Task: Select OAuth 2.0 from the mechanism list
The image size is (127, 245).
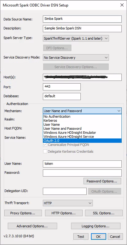Action: tap(82, 141)
